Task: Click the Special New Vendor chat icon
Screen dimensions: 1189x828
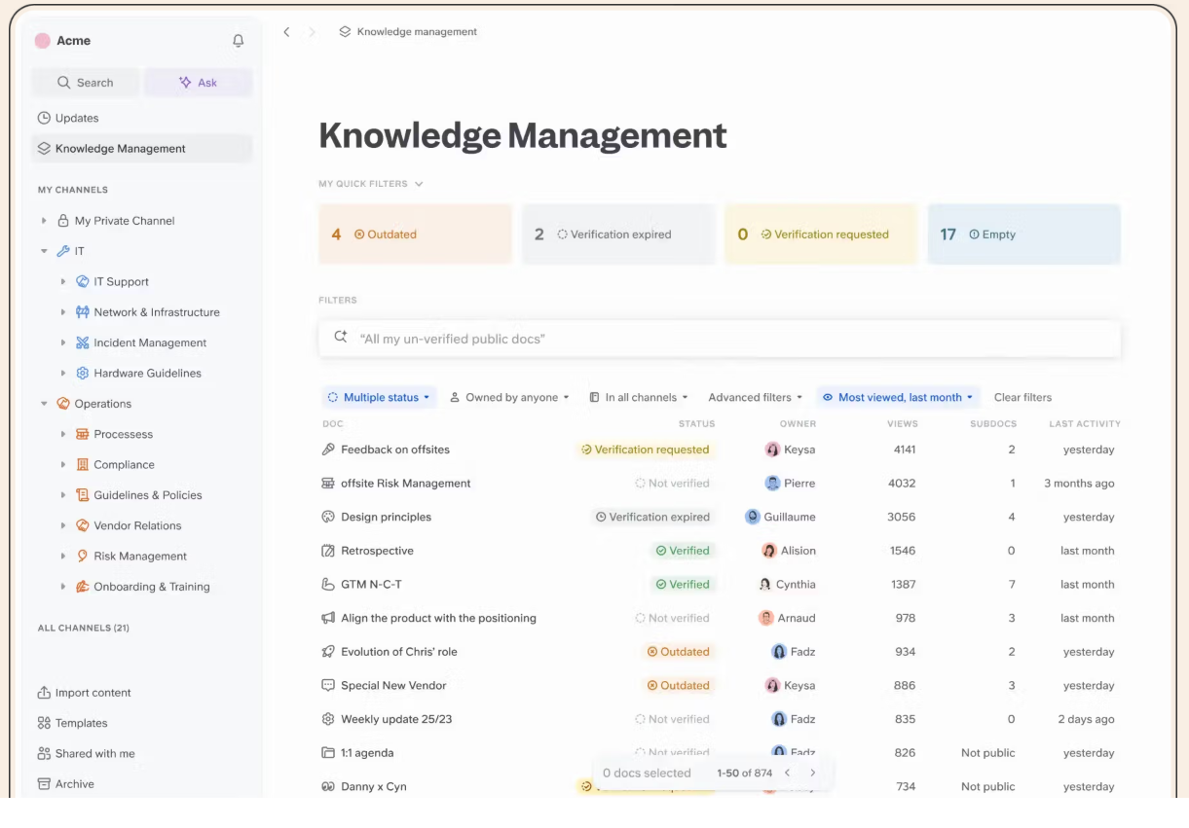Action: coord(328,686)
